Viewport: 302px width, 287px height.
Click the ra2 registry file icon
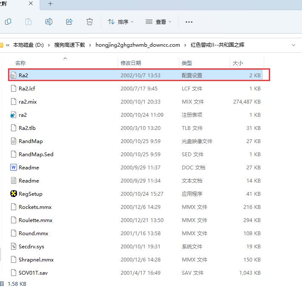(13, 115)
